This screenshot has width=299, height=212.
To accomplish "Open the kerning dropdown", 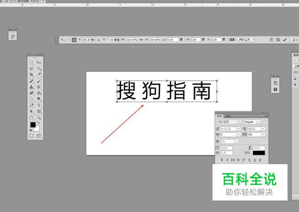I will coord(239,135).
